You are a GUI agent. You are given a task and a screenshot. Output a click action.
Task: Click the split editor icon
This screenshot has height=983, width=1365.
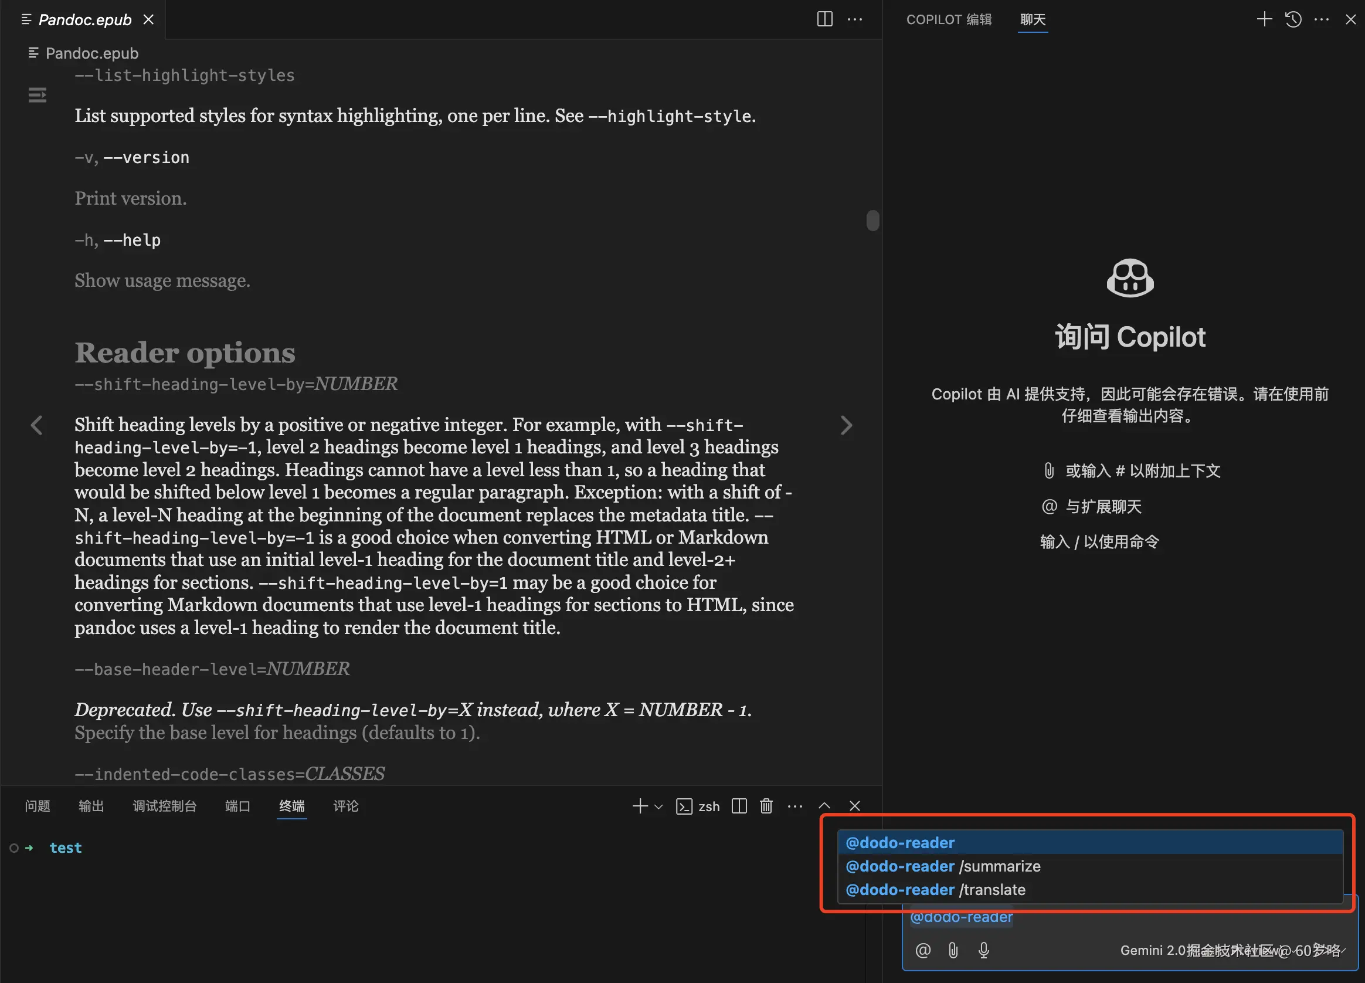(824, 19)
